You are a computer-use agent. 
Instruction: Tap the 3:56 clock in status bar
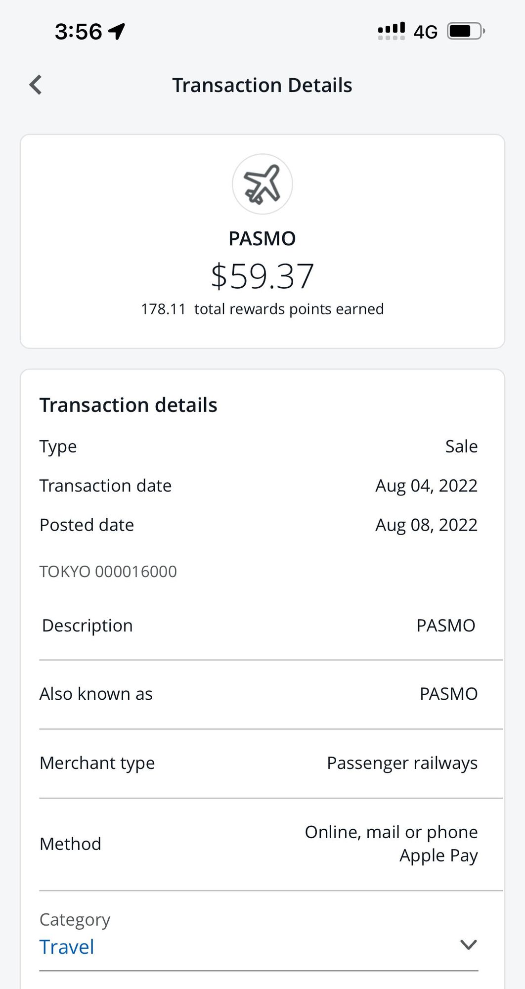(78, 32)
